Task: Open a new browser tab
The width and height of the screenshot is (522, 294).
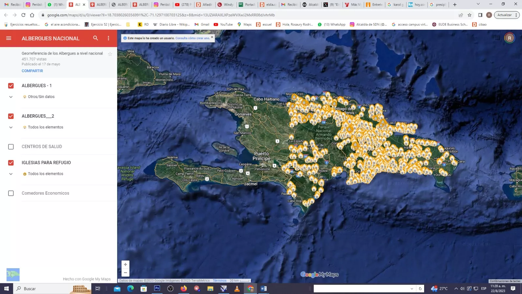Action: click(x=455, y=5)
